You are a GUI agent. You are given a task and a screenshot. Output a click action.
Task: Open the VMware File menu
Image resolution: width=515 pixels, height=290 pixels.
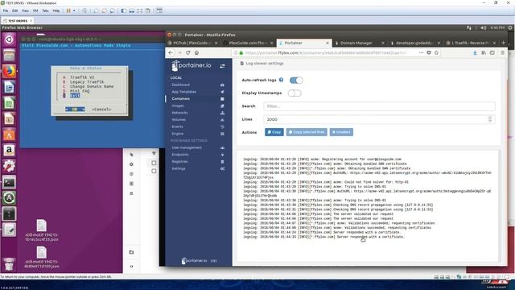[x=6, y=10]
